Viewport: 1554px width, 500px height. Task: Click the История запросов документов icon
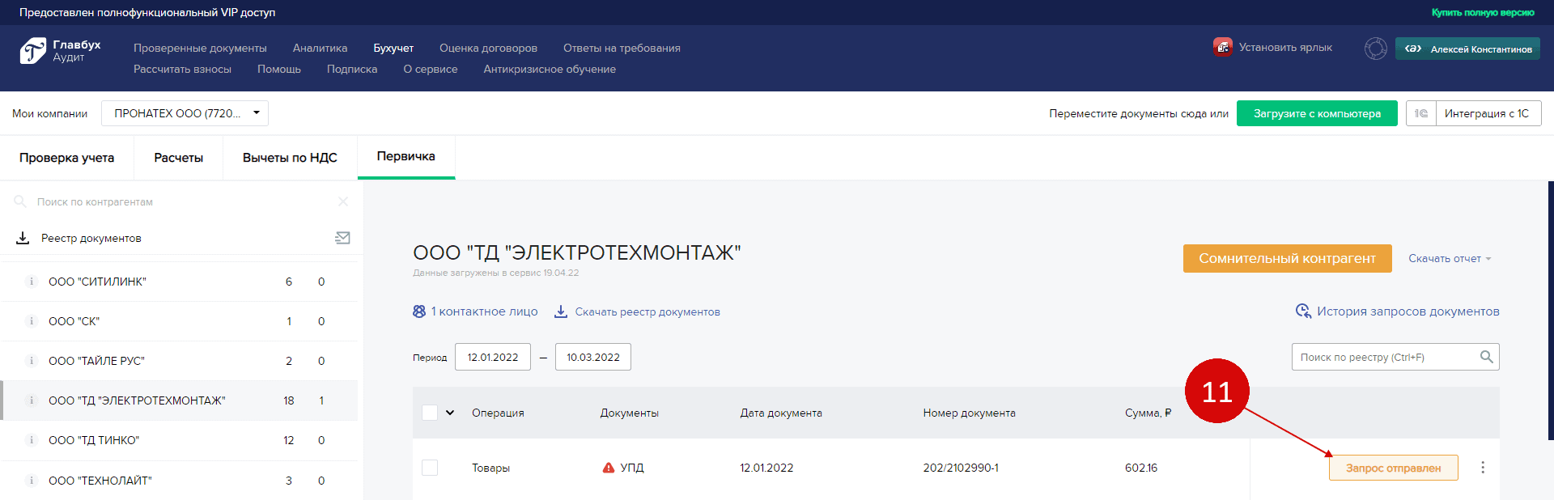(x=1303, y=311)
